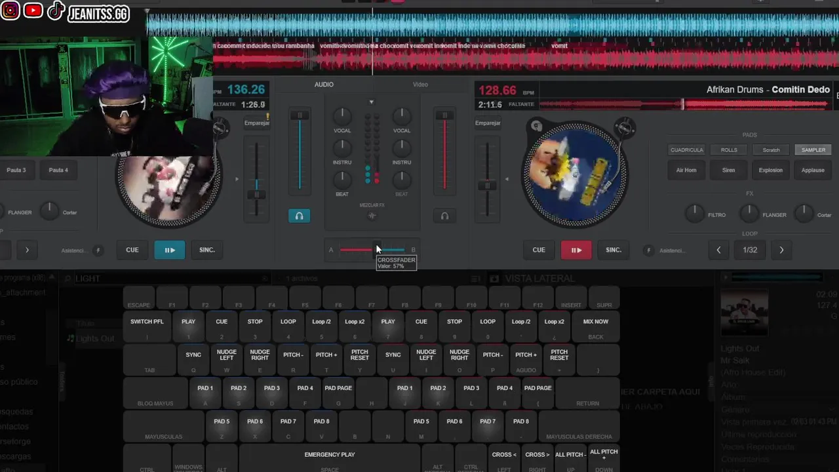Image resolution: width=839 pixels, height=472 pixels.
Task: Open the 1/32 loop size selector
Action: (x=750, y=250)
